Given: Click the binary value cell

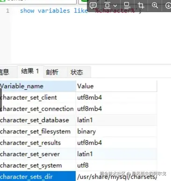Looking at the screenshot, I should pos(116,131).
